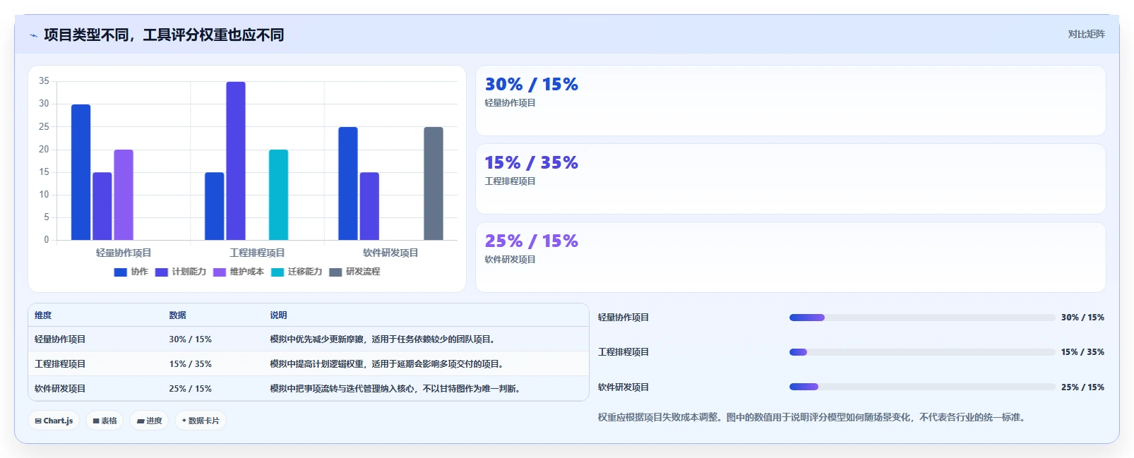Click the description starting 模拟中提高计划逻辑权重
Viewport: 1134px width, 458px height.
[388, 364]
